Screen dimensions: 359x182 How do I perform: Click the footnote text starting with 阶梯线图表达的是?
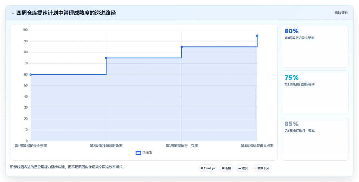click(67, 167)
